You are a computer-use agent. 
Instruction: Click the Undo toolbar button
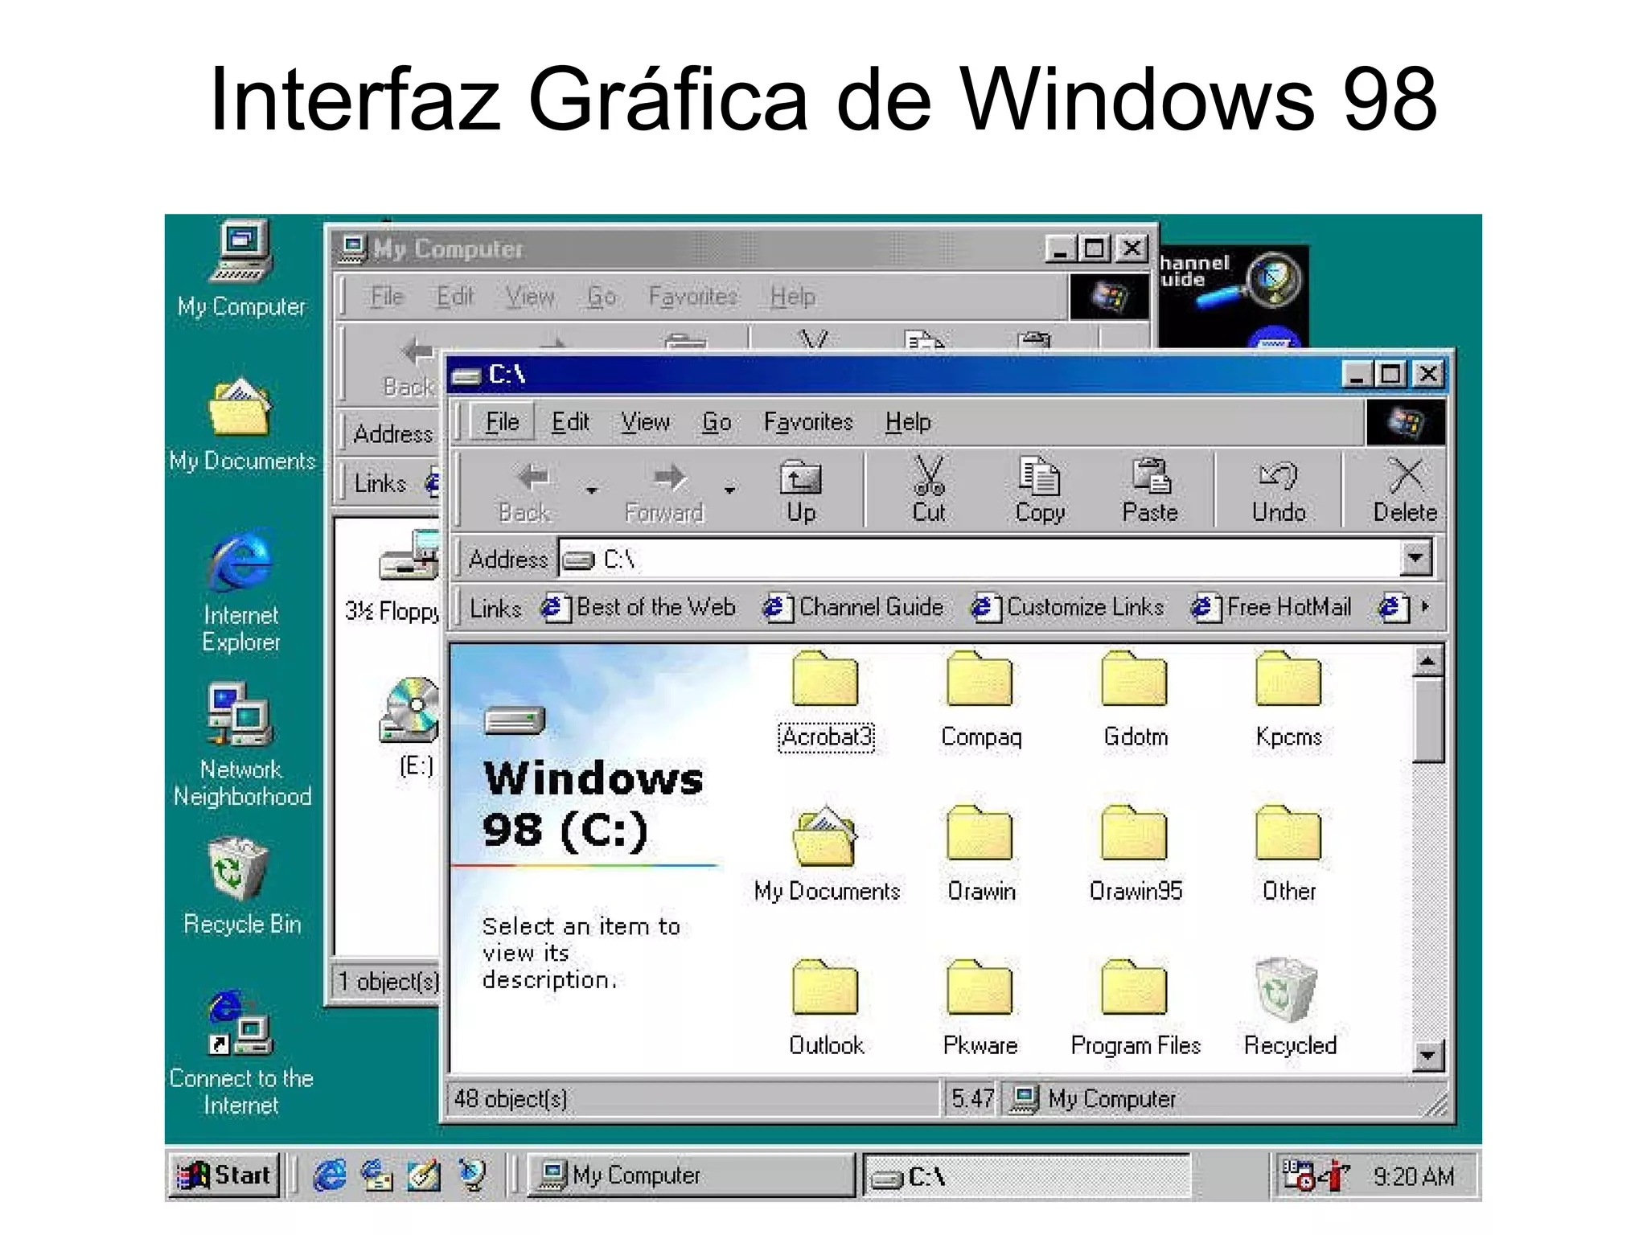[x=1279, y=490]
